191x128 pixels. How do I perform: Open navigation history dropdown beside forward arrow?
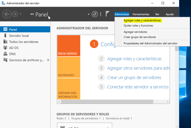[x=21, y=14]
